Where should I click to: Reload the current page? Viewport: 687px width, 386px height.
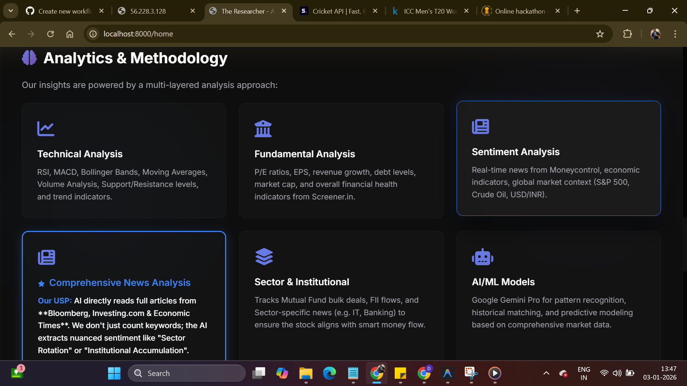pyautogui.click(x=50, y=34)
